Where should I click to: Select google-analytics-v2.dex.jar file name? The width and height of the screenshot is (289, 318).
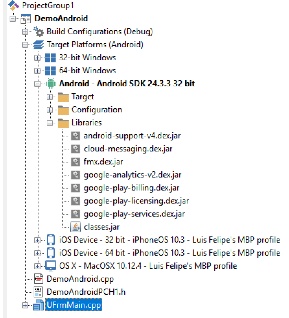click(132, 175)
